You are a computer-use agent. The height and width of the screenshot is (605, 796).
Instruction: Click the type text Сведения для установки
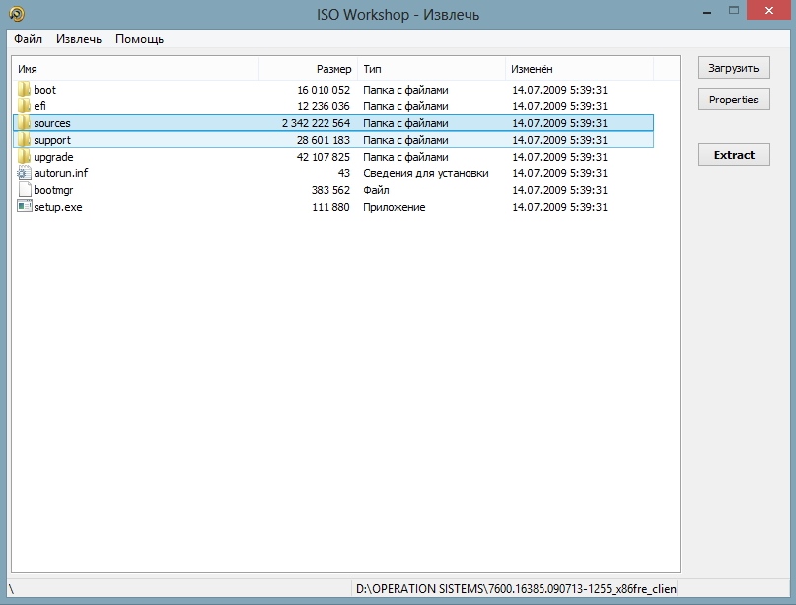[x=425, y=173]
